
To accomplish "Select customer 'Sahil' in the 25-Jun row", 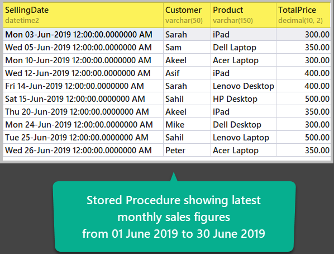I will click(x=187, y=137).
